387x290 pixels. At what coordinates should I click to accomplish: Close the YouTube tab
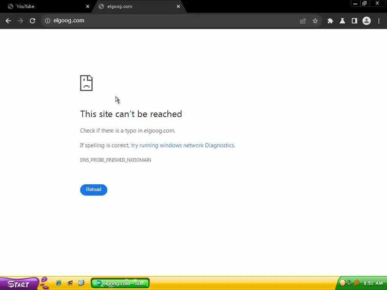pyautogui.click(x=88, y=7)
